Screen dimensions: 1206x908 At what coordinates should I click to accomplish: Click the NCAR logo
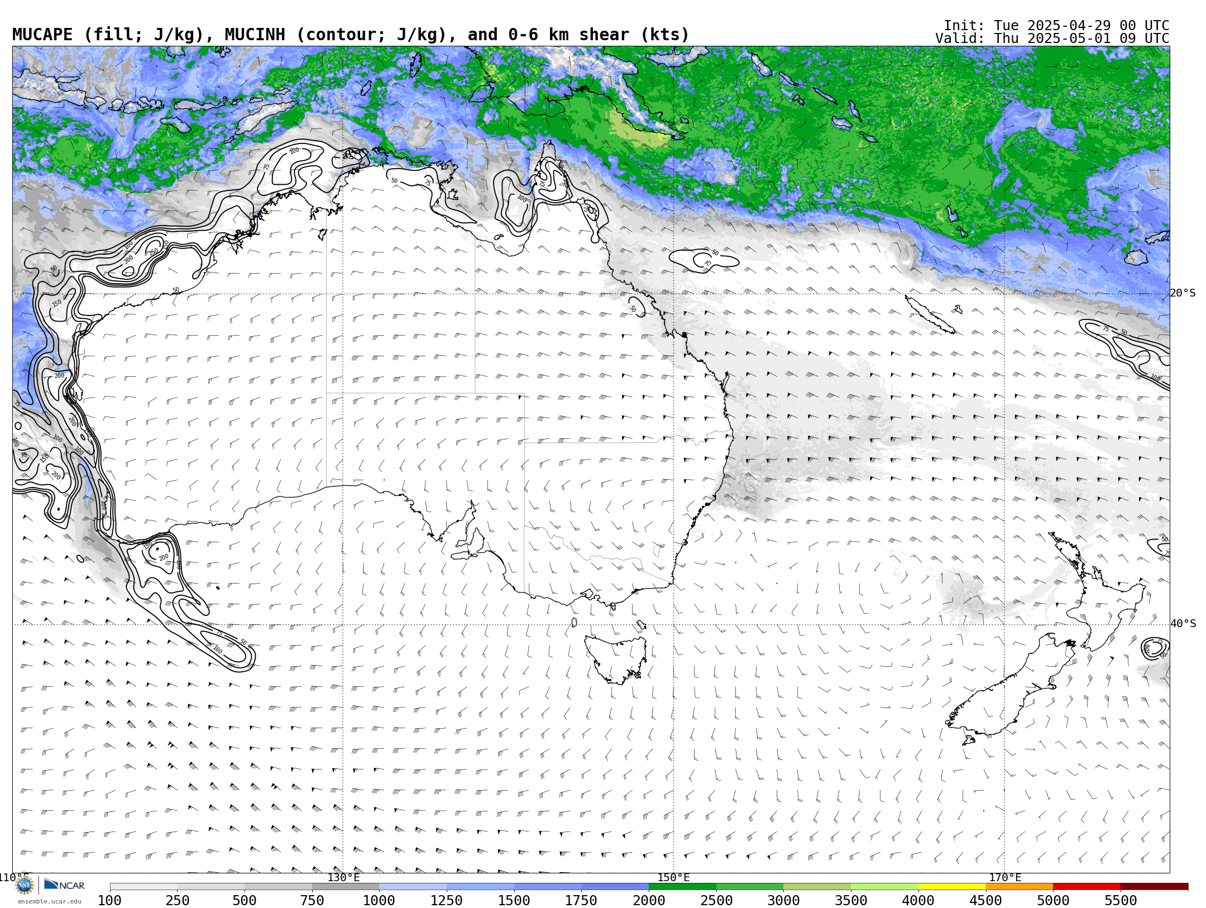(65, 885)
